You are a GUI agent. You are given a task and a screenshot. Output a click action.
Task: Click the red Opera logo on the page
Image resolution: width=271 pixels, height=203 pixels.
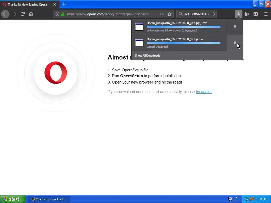[56, 73]
